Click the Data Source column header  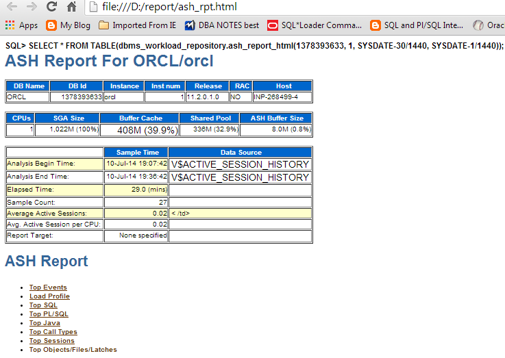pyautogui.click(x=241, y=153)
